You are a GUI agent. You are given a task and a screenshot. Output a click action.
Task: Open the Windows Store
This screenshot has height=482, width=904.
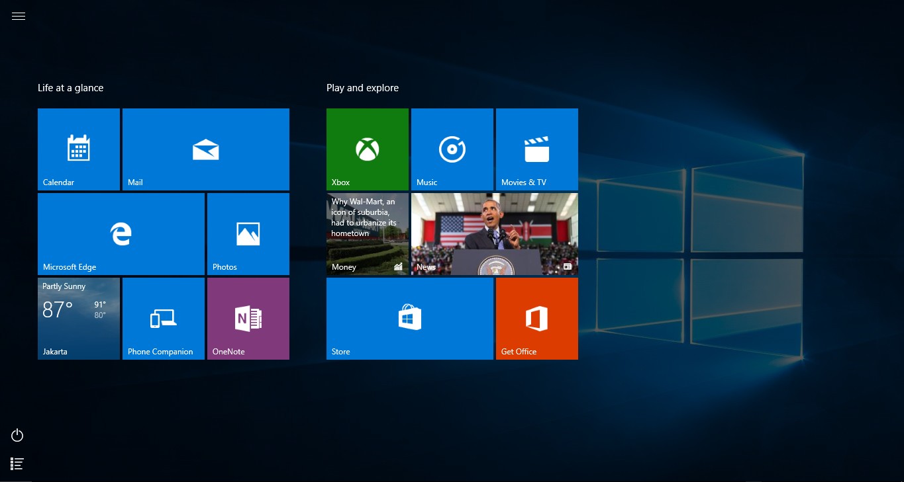tap(409, 318)
